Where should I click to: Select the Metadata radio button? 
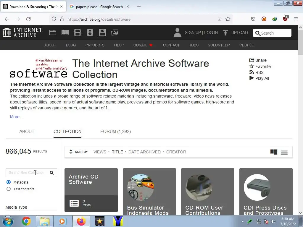pyautogui.click(x=9, y=182)
